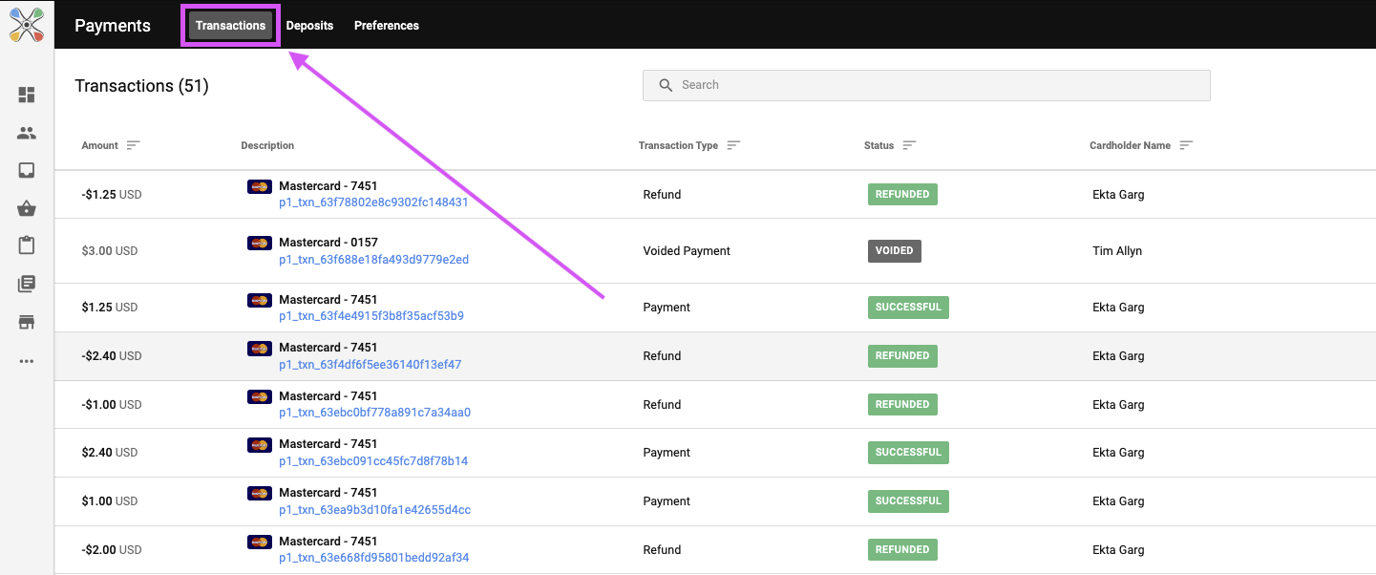The height and width of the screenshot is (575, 1376).
Task: Open transaction p1_txn_63f4e4915f3b8f35acf53b9
Action: point(371,316)
